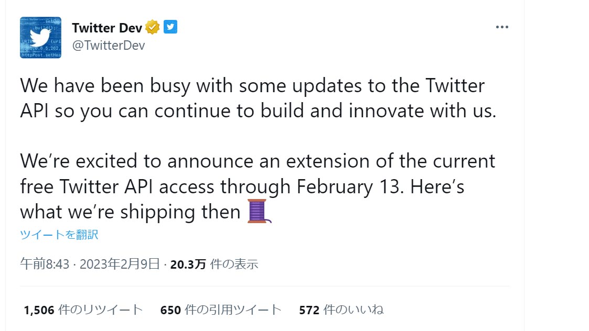Click the text "what we're shipping then"
This screenshot has height=331, width=589.
click(x=130, y=212)
